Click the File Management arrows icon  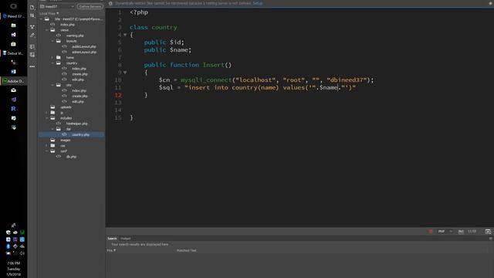point(32,15)
